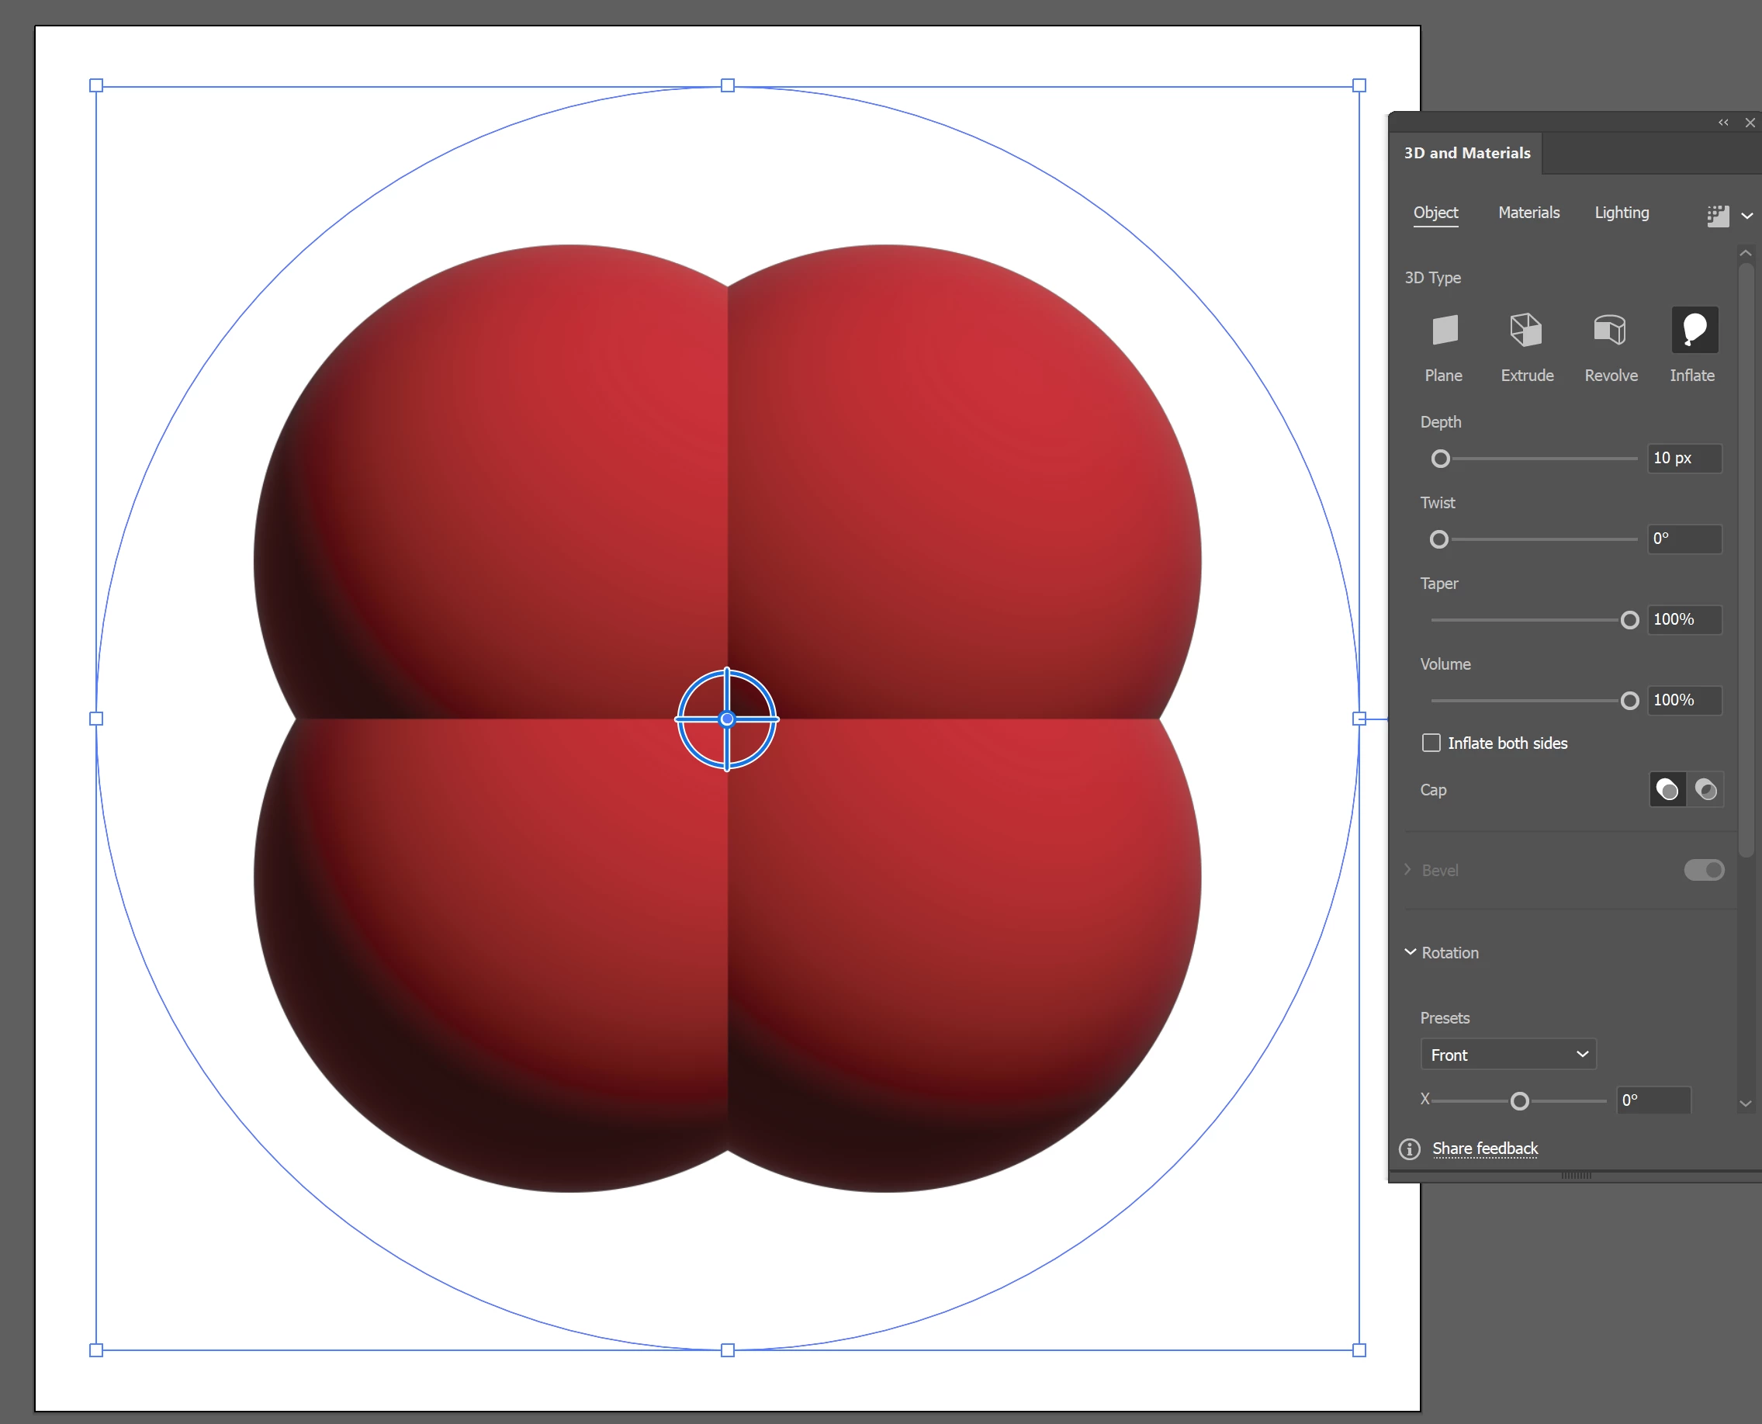Toggle the Bevel switch
The image size is (1762, 1424).
tap(1704, 869)
